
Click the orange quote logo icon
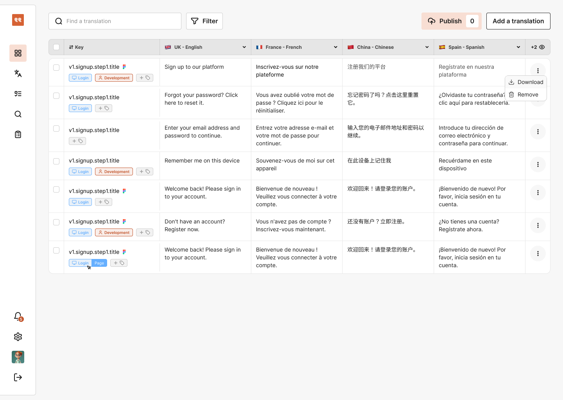point(18,20)
